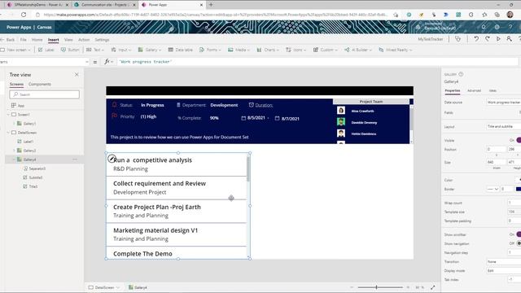Screen dimensions: 521x293
Task: Open Power Apps settings gear
Action: 497,27
